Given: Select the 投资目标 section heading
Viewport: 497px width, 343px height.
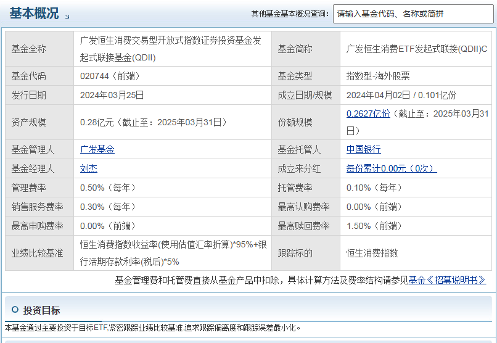Looking at the screenshot, I should tap(41, 310).
